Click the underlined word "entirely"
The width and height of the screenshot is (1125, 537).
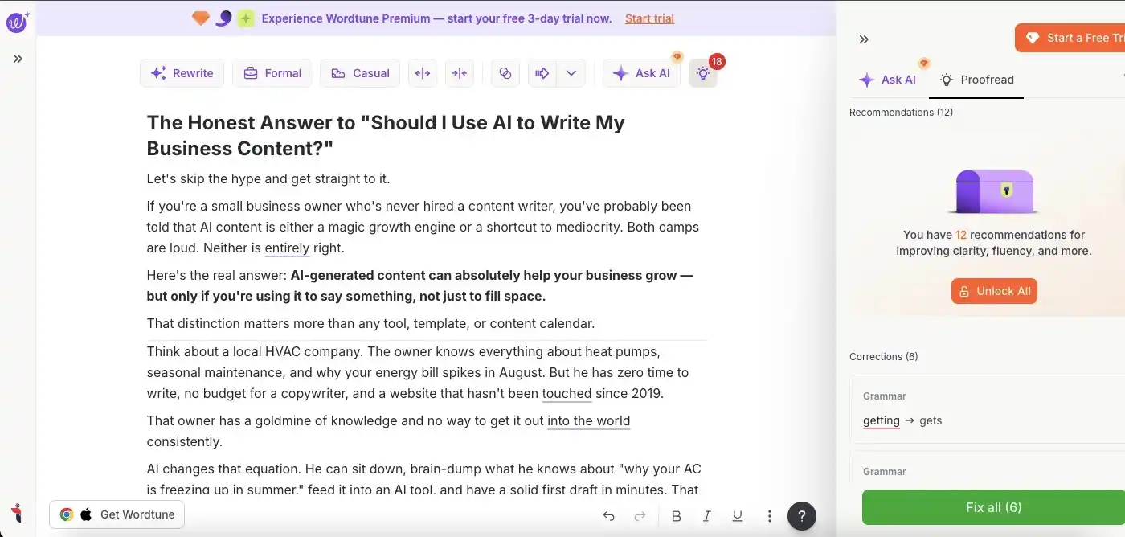[287, 248]
